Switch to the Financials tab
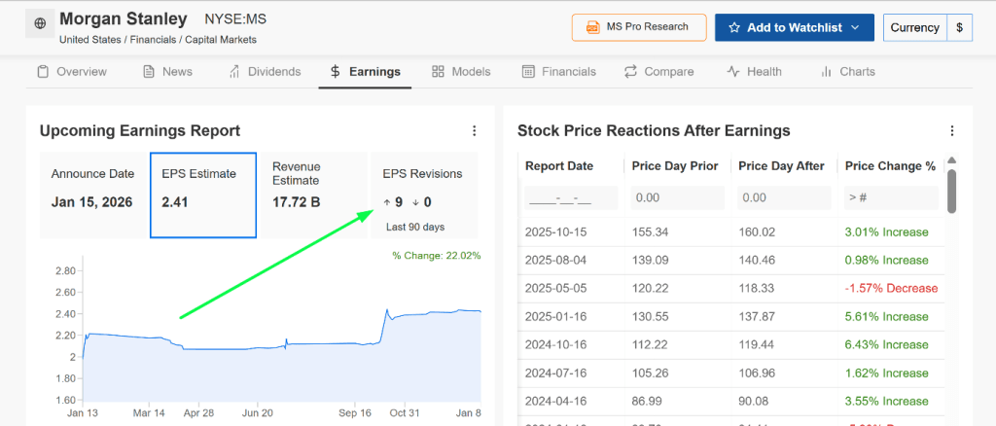This screenshot has width=996, height=426. coord(558,72)
